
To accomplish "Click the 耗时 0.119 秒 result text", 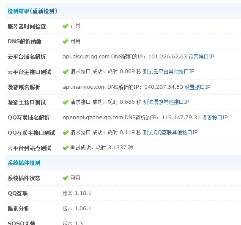I will pos(124,132).
